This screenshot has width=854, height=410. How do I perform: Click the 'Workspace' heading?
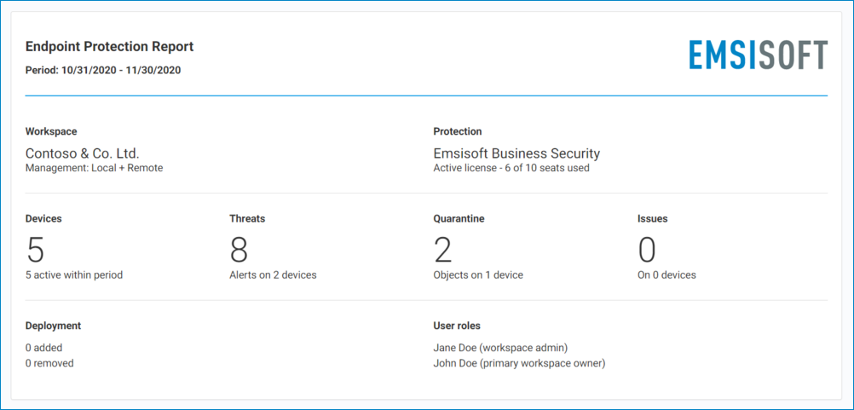(x=51, y=132)
